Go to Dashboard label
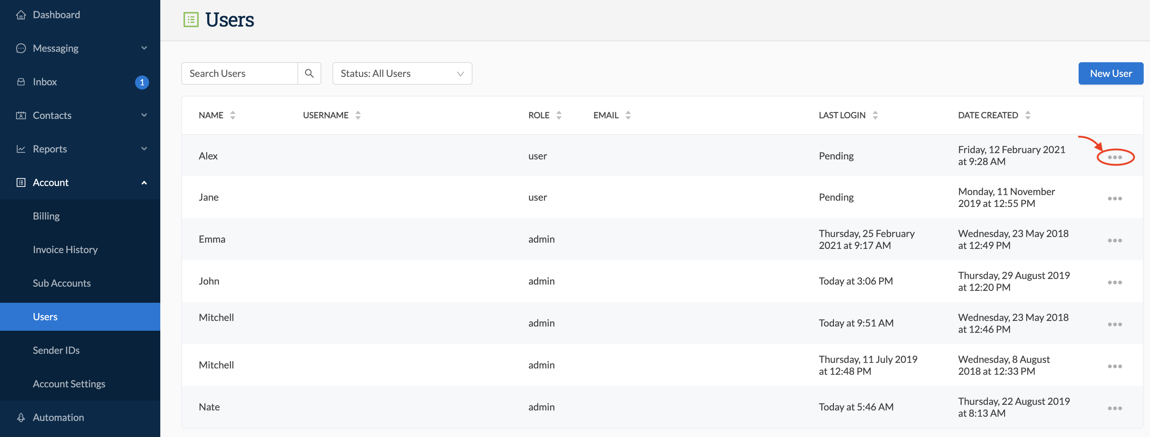The image size is (1150, 437). 56,15
